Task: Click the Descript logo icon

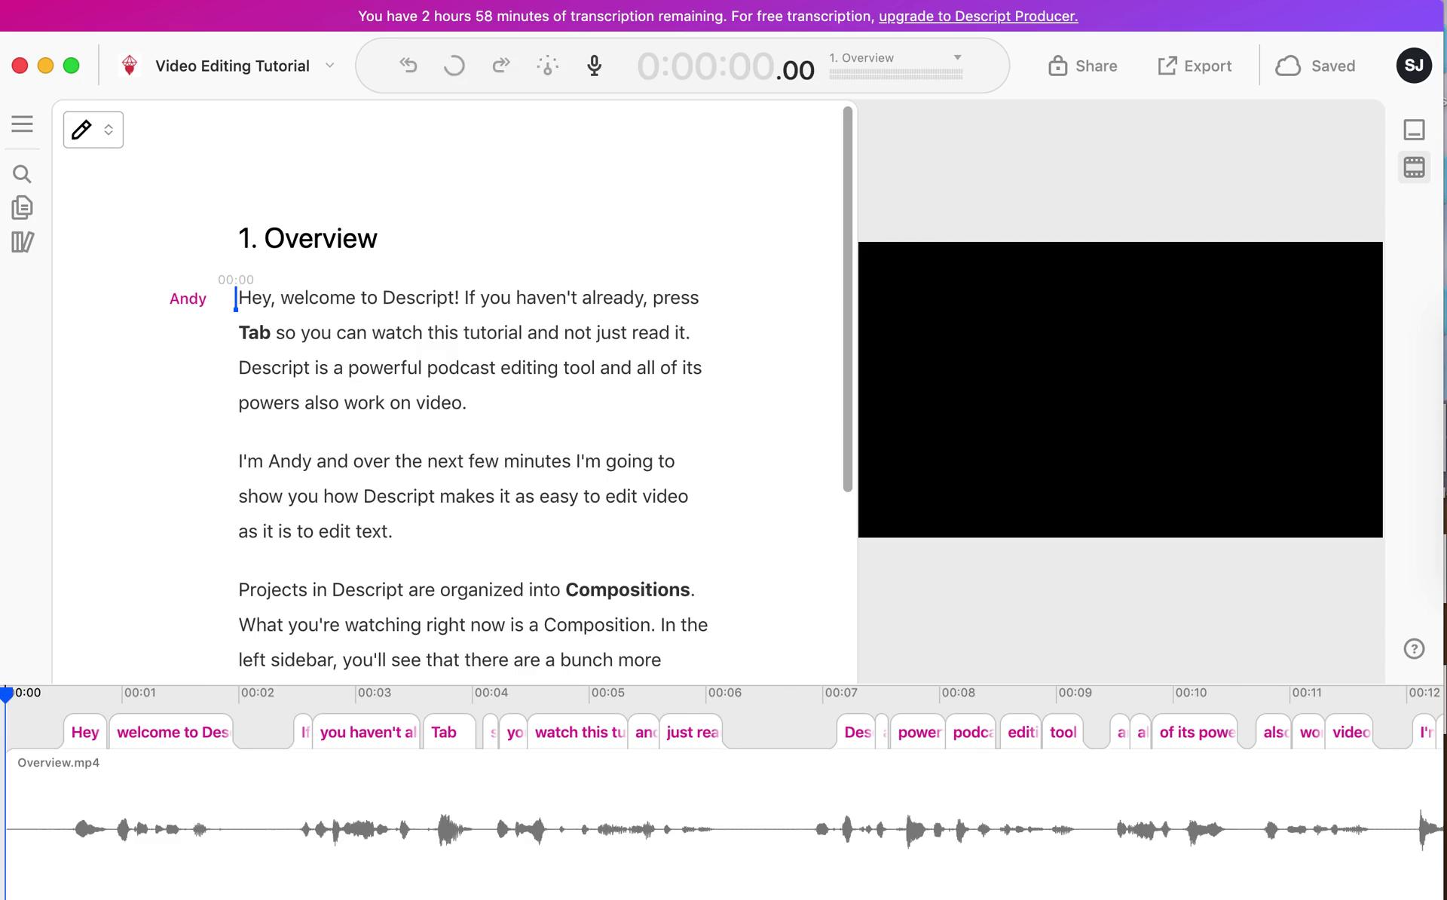Action: [x=130, y=66]
